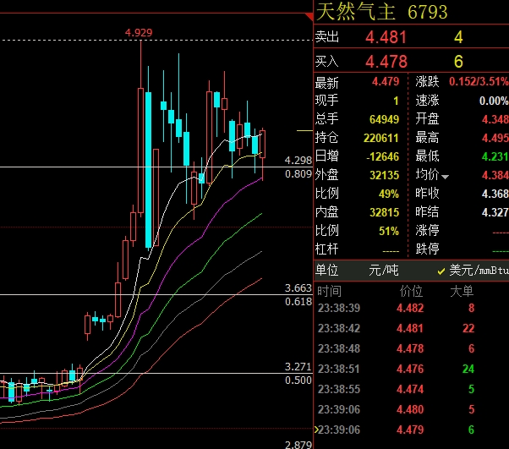
Task: Click the 4.298 Fibonacci level label
Action: coord(298,160)
